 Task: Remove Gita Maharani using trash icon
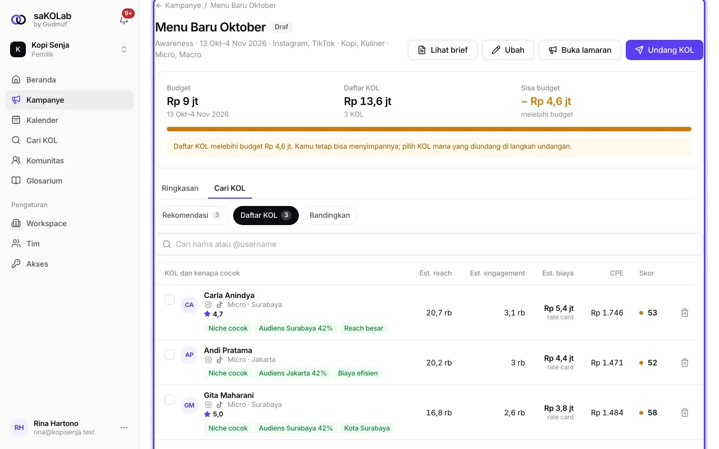685,413
